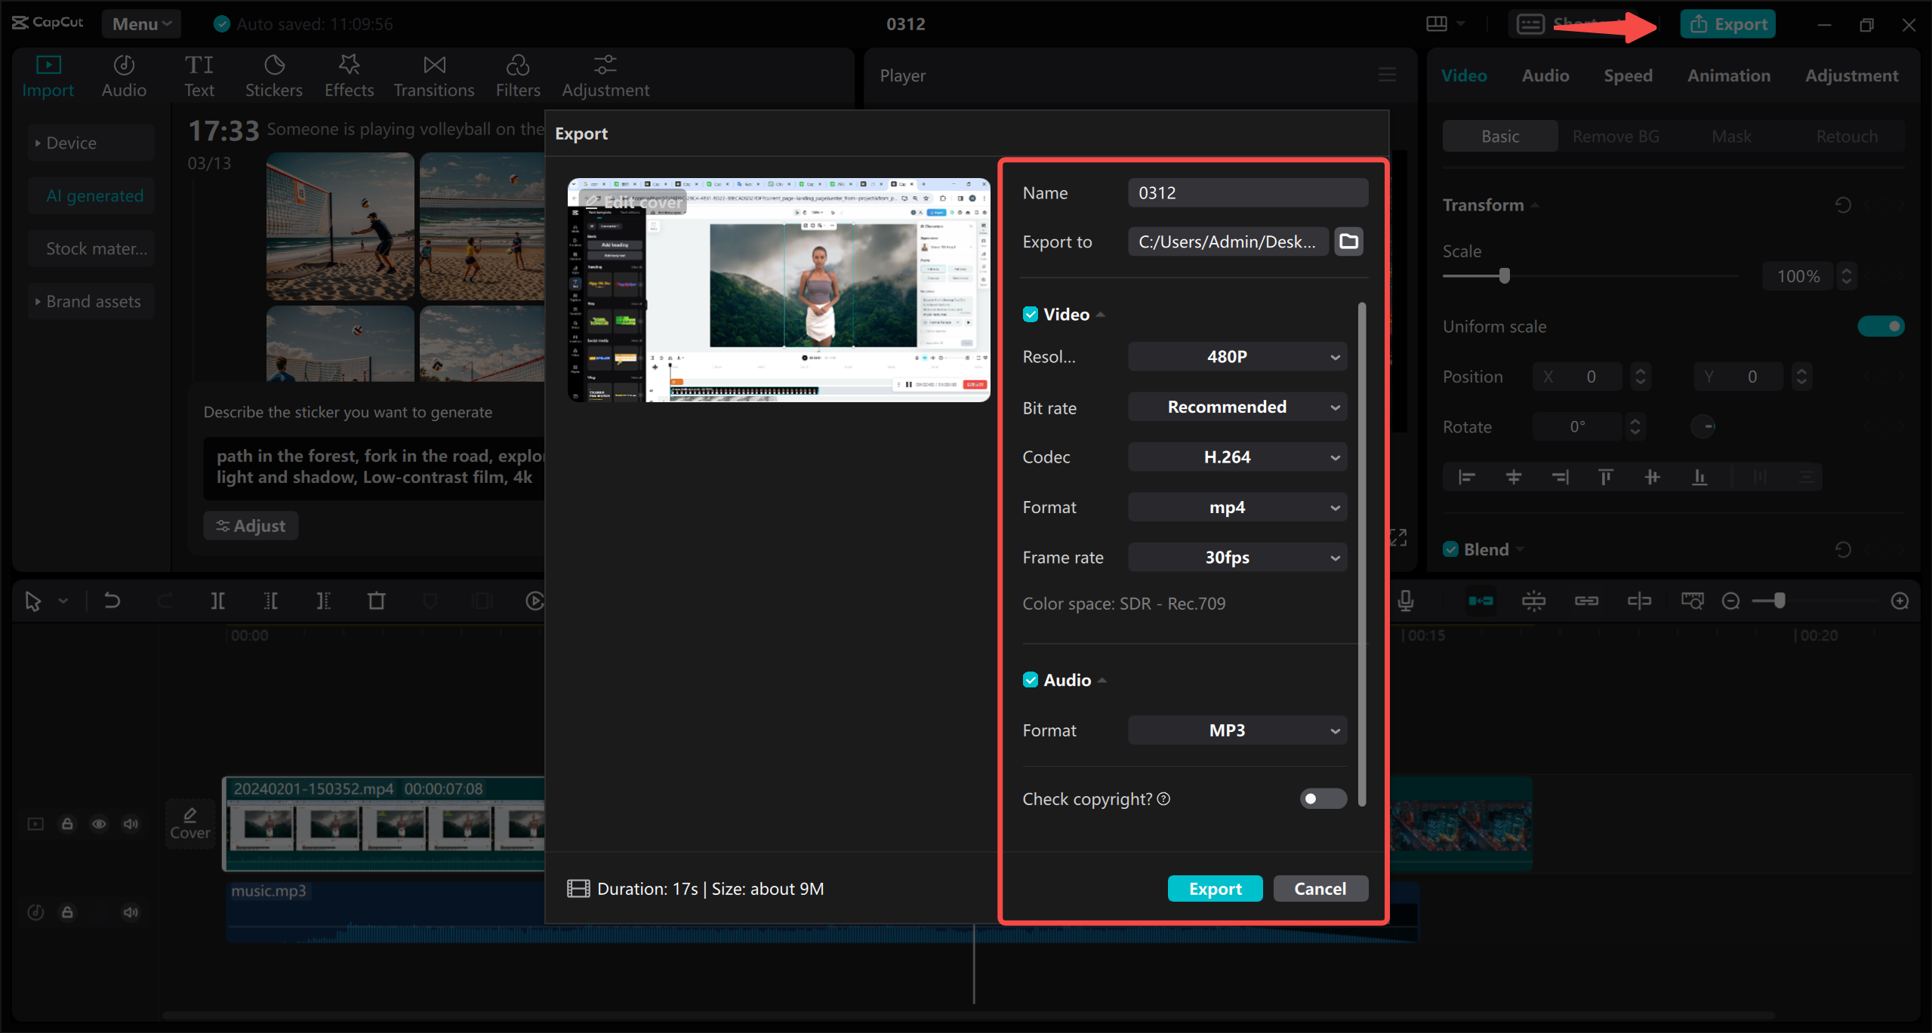
Task: Open the Frame rate dropdown showing 30fps
Action: coord(1237,557)
